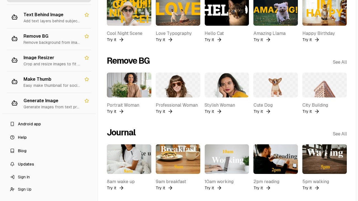Viewport: 358px width, 201px height.
Task: Toggle favorite star for Text Behind Image
Action: (87, 15)
